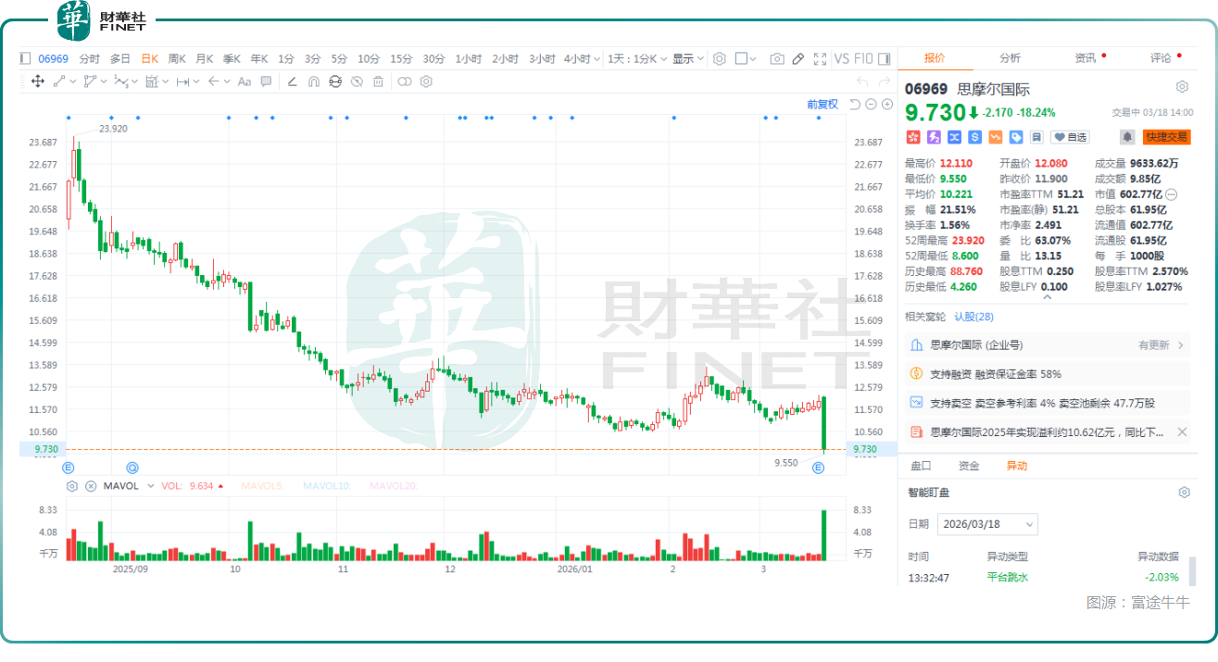Select the text annotation Aa tool
This screenshot has width=1218, height=662.
coord(245,81)
